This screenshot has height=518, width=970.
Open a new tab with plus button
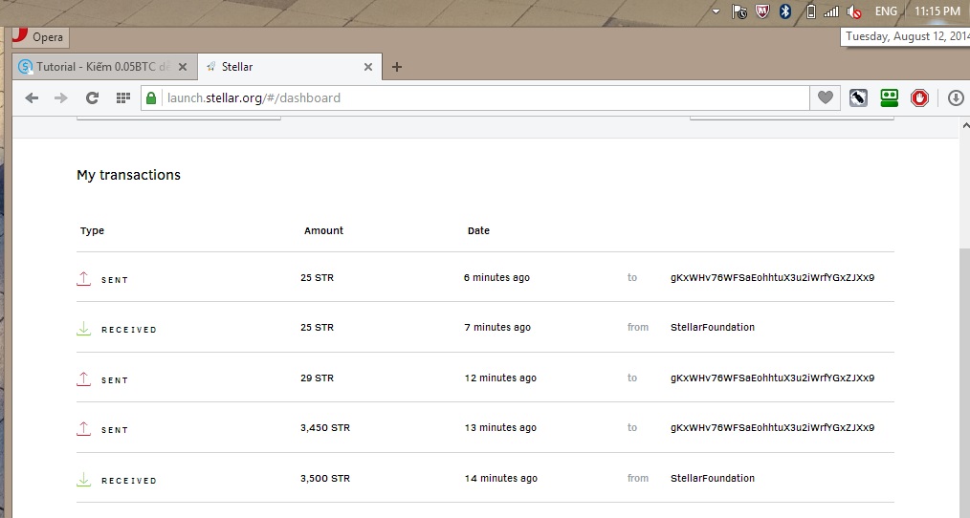[x=397, y=67]
